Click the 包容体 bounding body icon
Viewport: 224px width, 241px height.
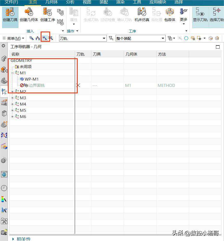tap(170, 14)
